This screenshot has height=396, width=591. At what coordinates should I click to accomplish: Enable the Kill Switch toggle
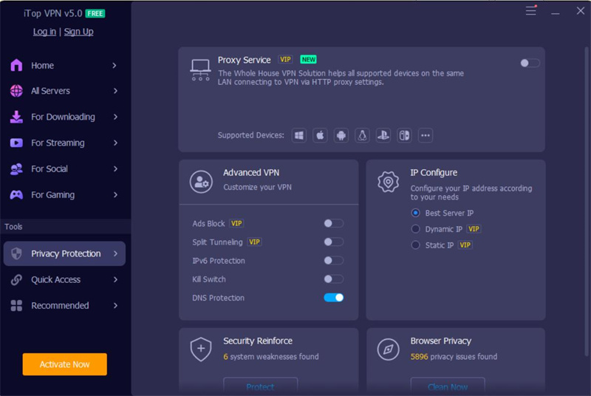click(334, 279)
